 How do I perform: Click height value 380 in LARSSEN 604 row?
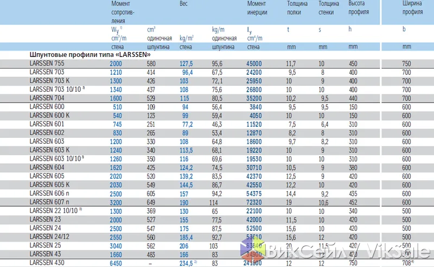(x=353, y=168)
